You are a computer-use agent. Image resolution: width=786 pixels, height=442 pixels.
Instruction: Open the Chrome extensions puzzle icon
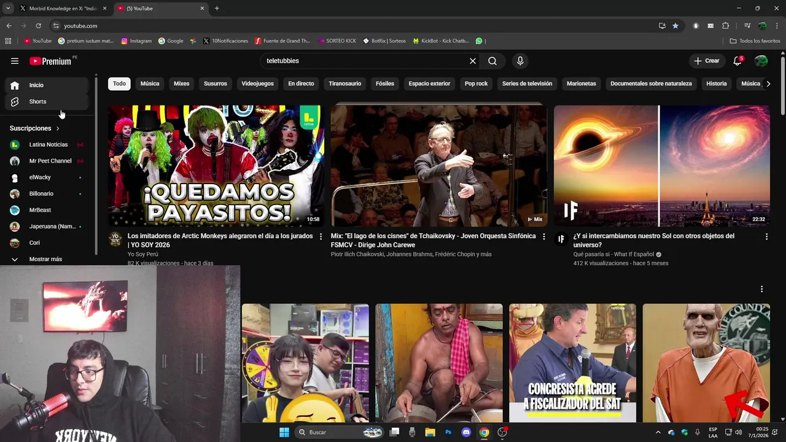pyautogui.click(x=726, y=26)
